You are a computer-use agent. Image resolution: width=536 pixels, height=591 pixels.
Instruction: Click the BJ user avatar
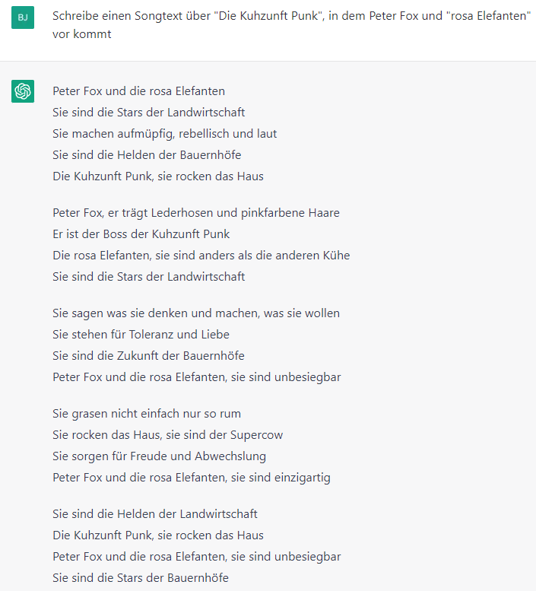pos(23,17)
